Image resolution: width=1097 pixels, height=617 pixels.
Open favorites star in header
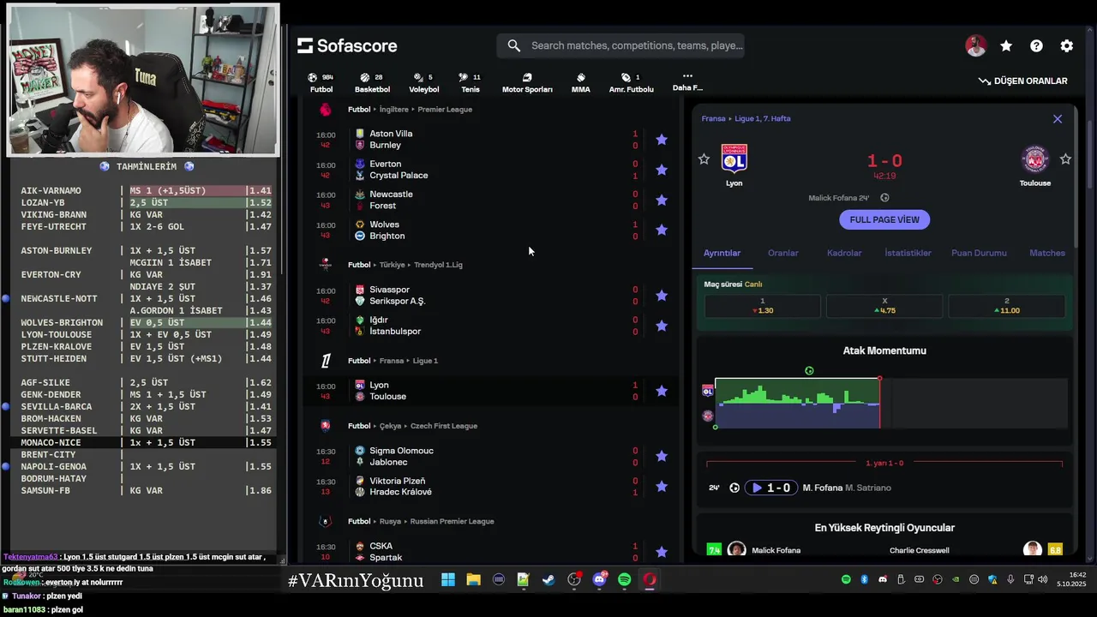click(x=1006, y=46)
